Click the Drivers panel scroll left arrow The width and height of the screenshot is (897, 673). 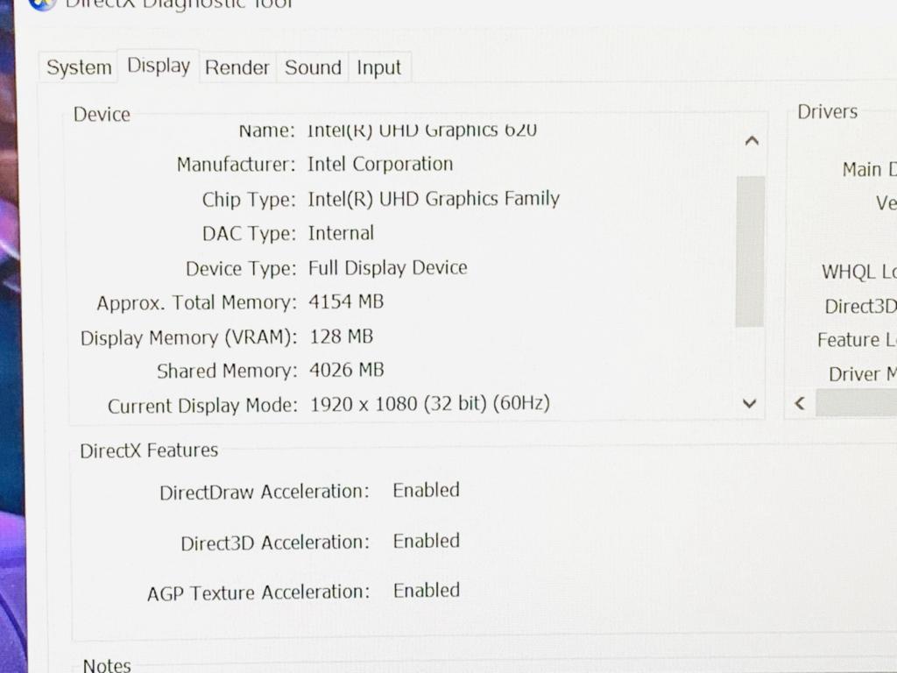click(801, 403)
